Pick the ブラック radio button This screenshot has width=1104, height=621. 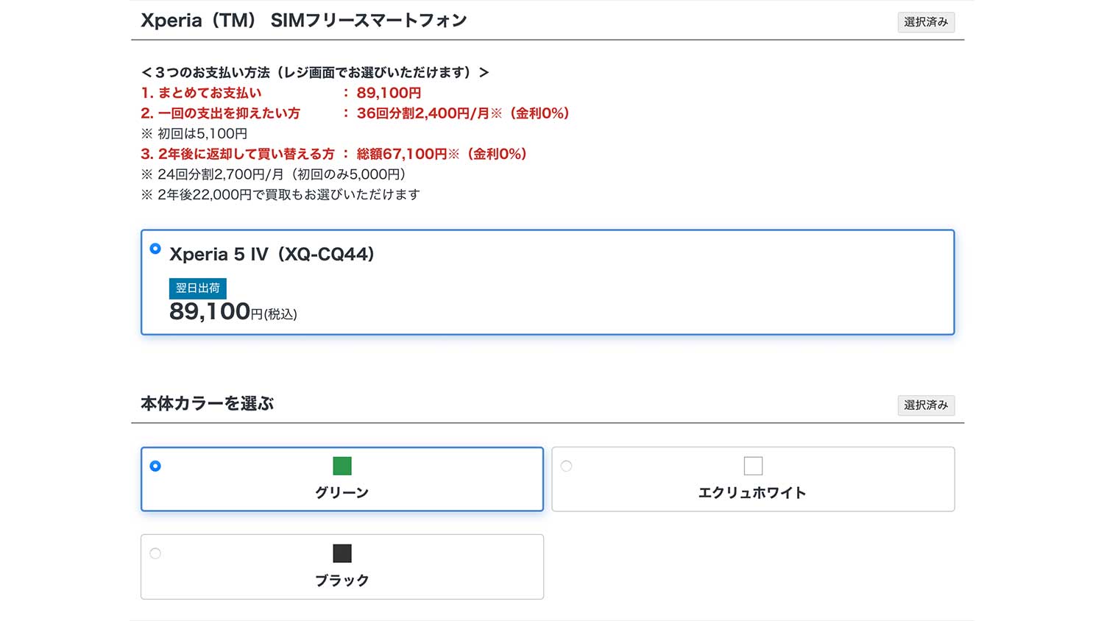click(155, 553)
